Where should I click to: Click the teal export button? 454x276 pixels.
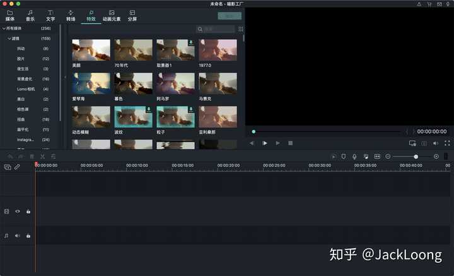[230, 16]
